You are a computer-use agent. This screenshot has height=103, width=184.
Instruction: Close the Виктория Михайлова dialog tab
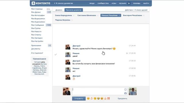(x=144, y=15)
